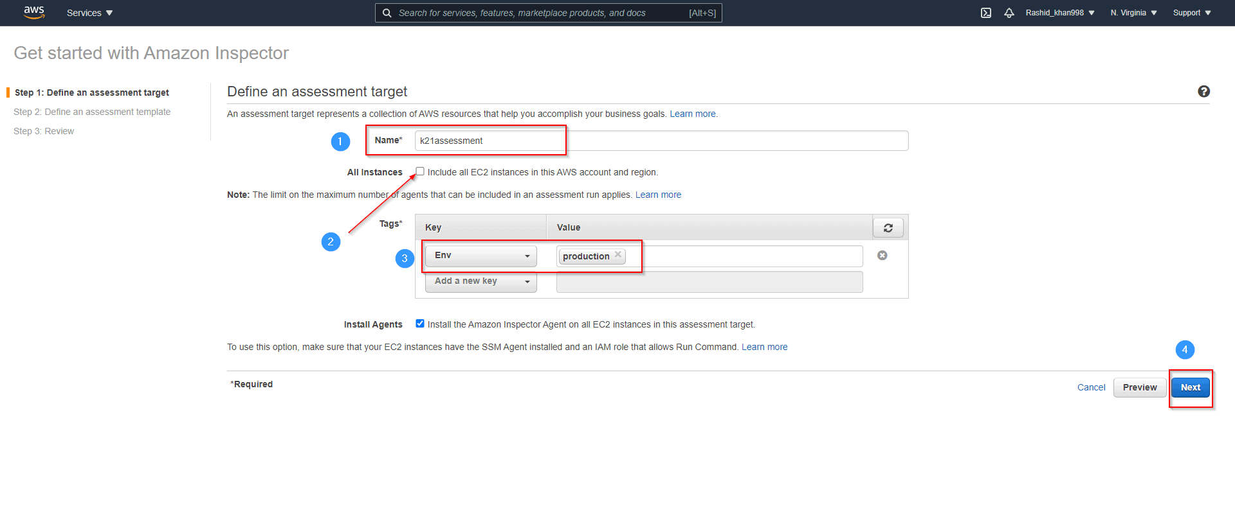
Task: Select Step 2: Define an assessment template
Action: pos(92,112)
